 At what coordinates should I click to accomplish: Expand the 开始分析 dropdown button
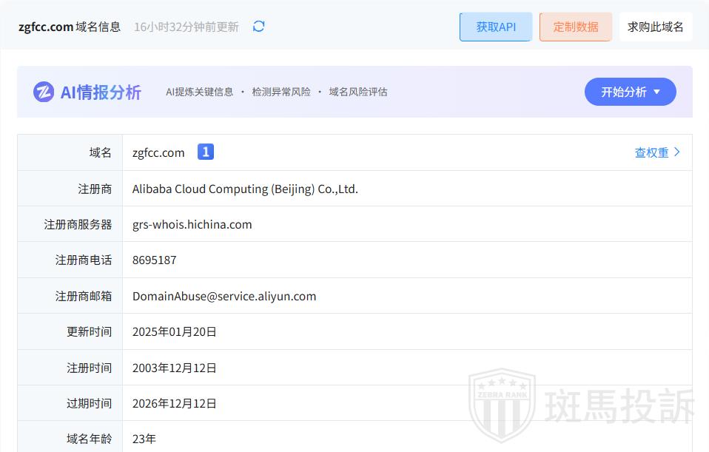630,92
